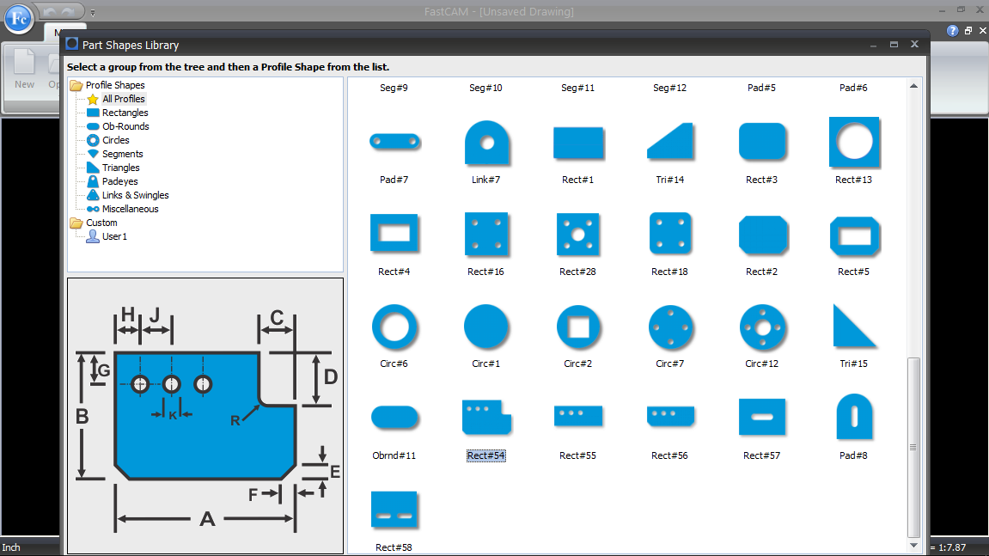The width and height of the screenshot is (989, 556).
Task: Click the Inch units status indicator
Action: (11, 547)
